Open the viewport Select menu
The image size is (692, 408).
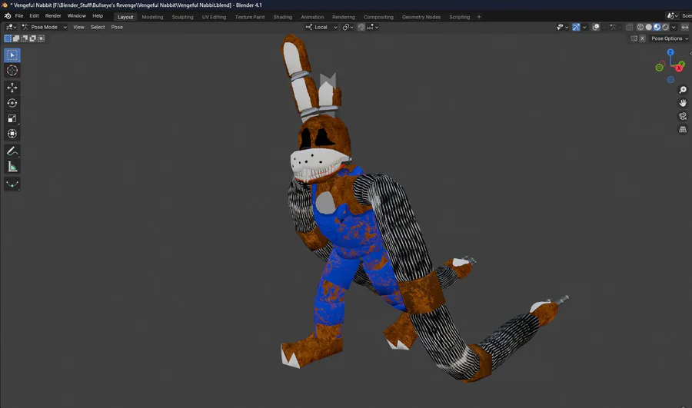98,28
